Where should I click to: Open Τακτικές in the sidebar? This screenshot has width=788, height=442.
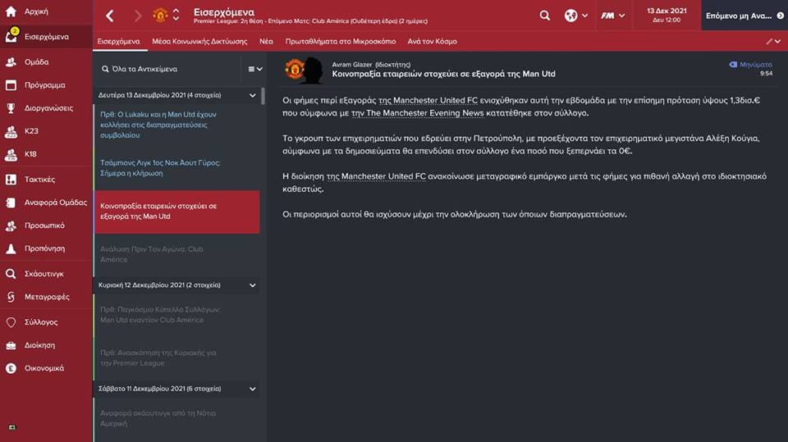click(39, 179)
